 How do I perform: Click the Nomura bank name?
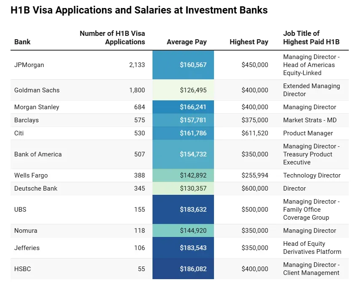click(26, 231)
